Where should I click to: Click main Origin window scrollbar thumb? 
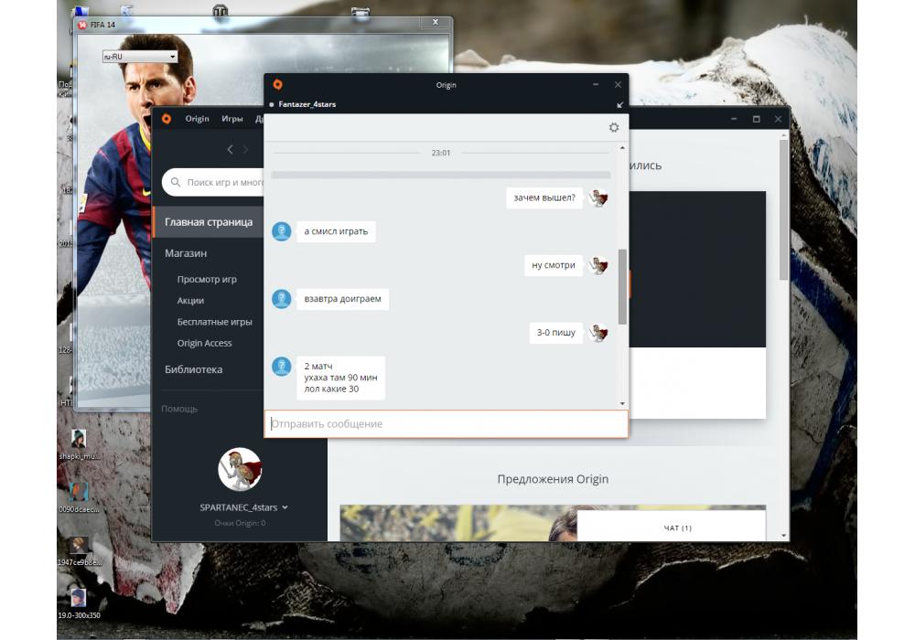pos(783,208)
